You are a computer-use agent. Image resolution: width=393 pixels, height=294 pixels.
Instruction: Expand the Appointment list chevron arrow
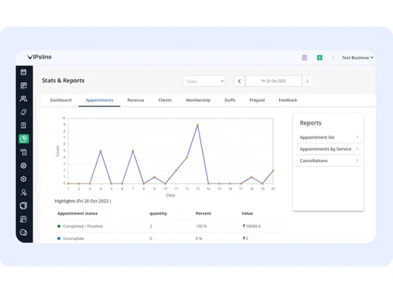[358, 137]
